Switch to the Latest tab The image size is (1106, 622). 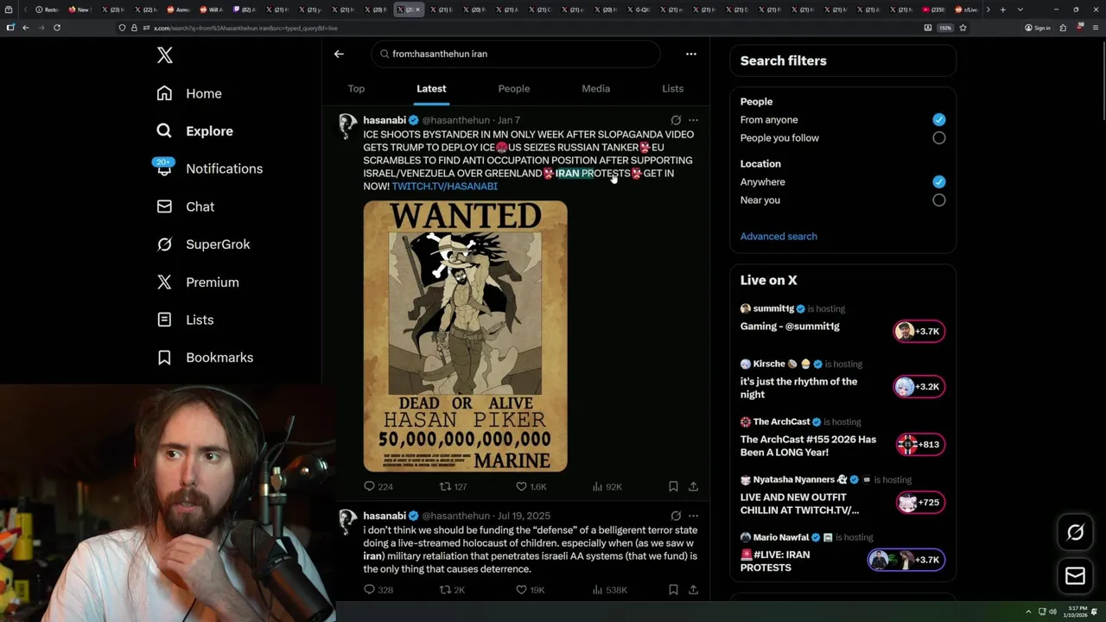[431, 89]
